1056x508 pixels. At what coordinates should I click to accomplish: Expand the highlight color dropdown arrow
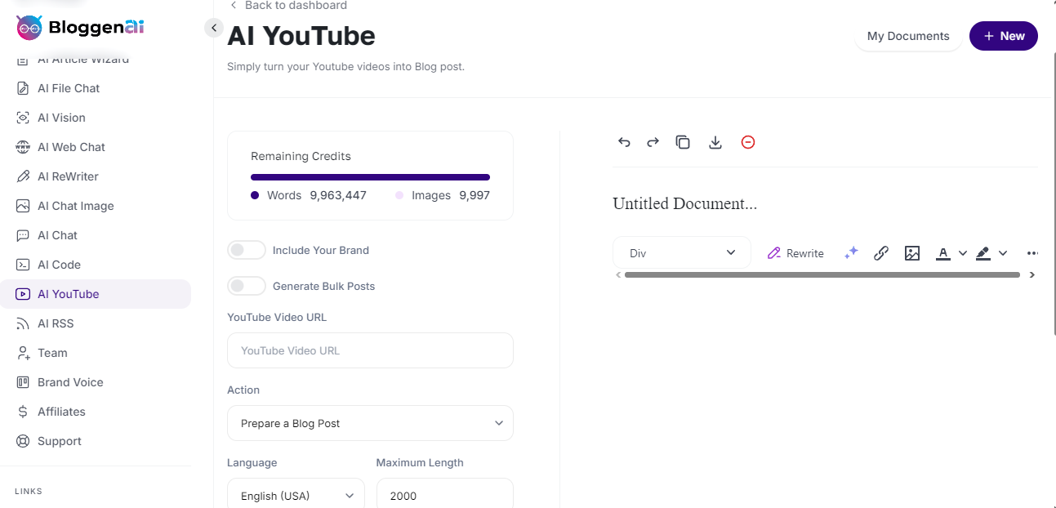[1003, 253]
